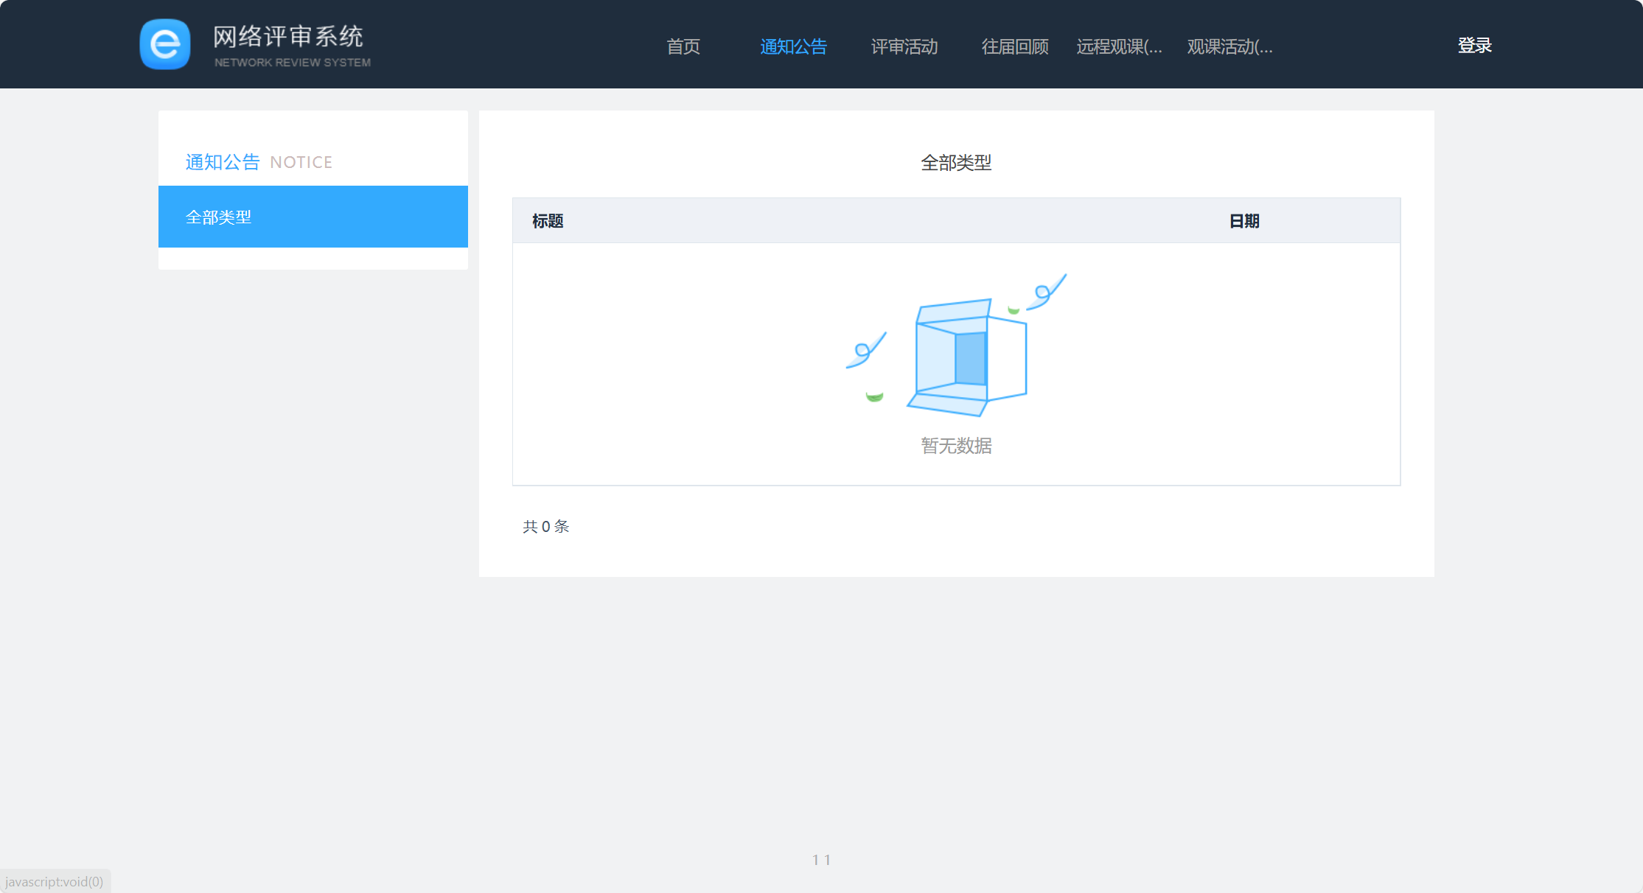The image size is (1643, 893).
Task: Click the footer text 1 1
Action: point(821,860)
